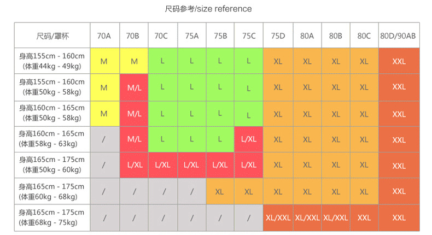Click the row label with weight 58kg - 63kg
The width and height of the screenshot is (432, 235).
pyautogui.click(x=52, y=139)
